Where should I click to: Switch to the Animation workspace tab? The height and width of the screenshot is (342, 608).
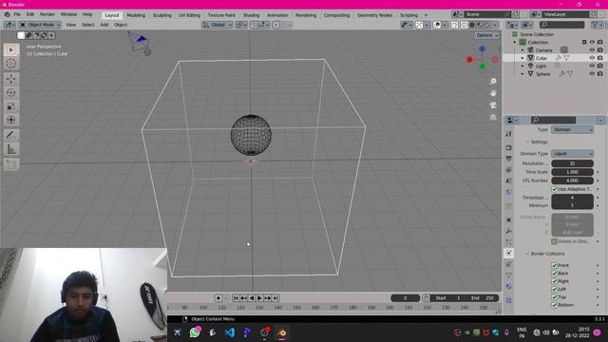tap(277, 15)
